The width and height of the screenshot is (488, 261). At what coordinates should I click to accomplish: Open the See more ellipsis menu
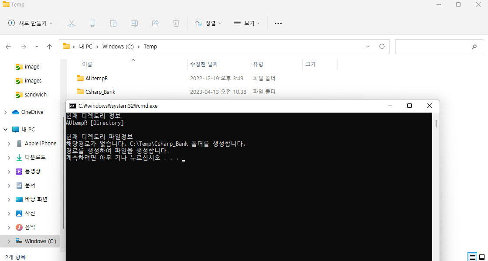coord(278,24)
